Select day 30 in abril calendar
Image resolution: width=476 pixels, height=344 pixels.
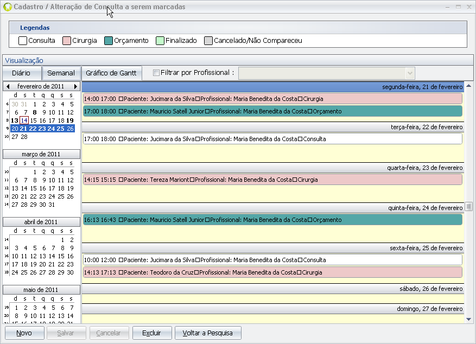click(70, 273)
